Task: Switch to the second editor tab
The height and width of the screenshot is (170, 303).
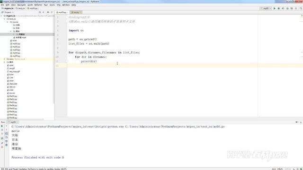Action: coord(76,12)
